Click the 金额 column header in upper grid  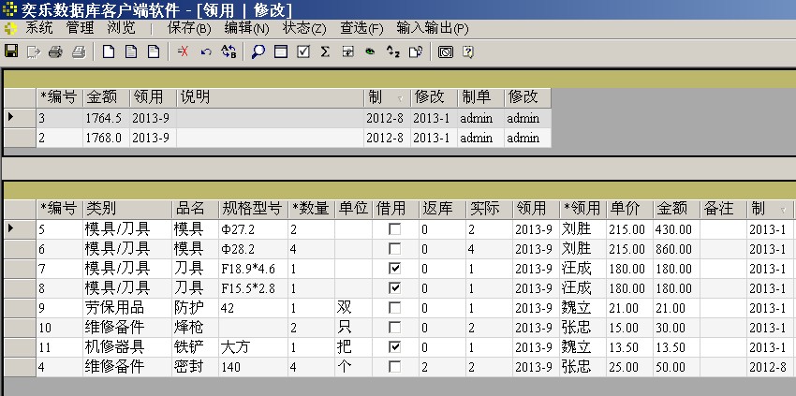point(105,97)
